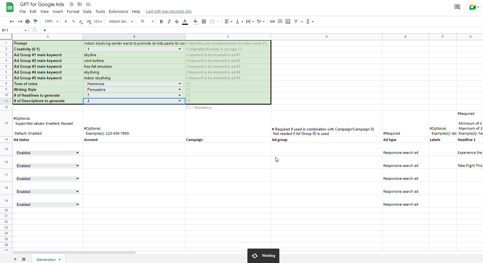Open the text color picker
483x263 pixels.
point(185,22)
